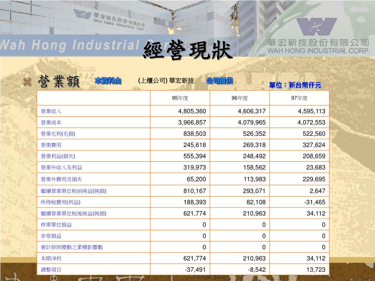Select the 95年度 column header

[180, 98]
